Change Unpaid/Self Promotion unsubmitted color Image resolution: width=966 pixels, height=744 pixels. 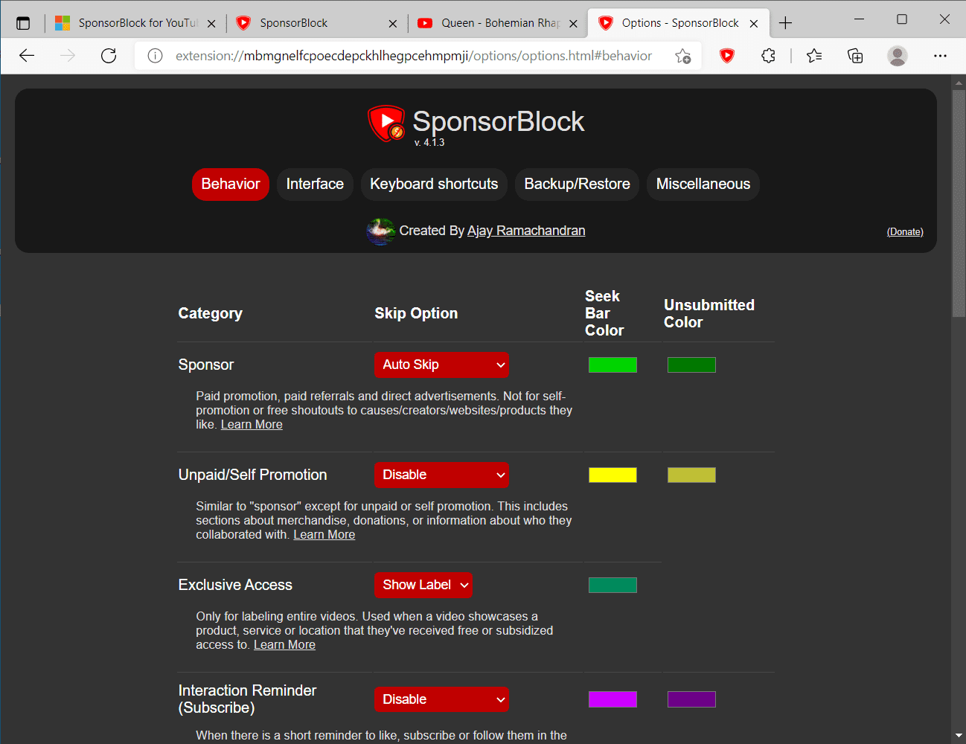[x=691, y=475]
